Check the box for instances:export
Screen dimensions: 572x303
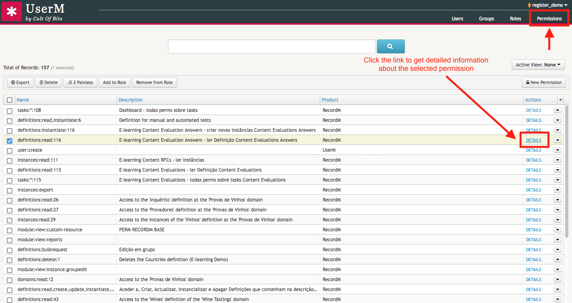(10, 190)
